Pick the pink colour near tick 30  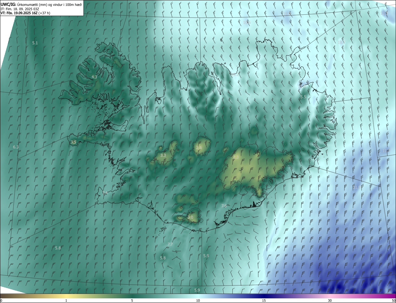tap(330, 296)
